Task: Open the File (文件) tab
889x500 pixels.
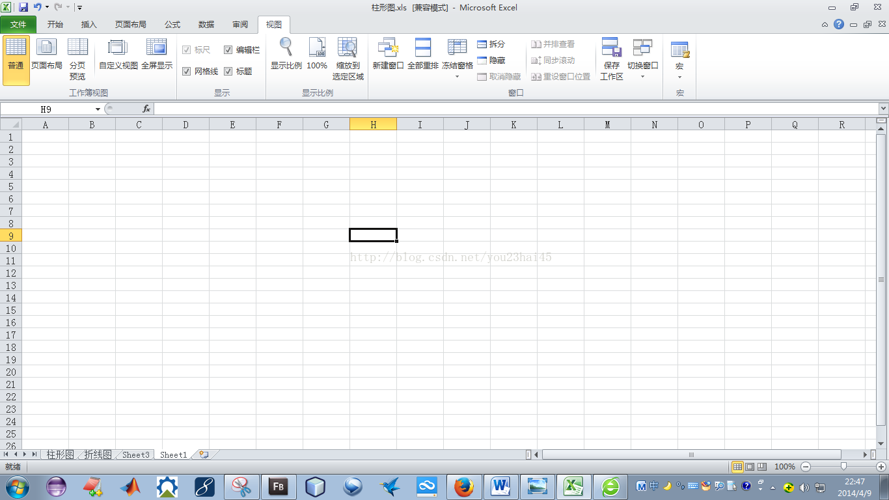Action: pyautogui.click(x=18, y=25)
